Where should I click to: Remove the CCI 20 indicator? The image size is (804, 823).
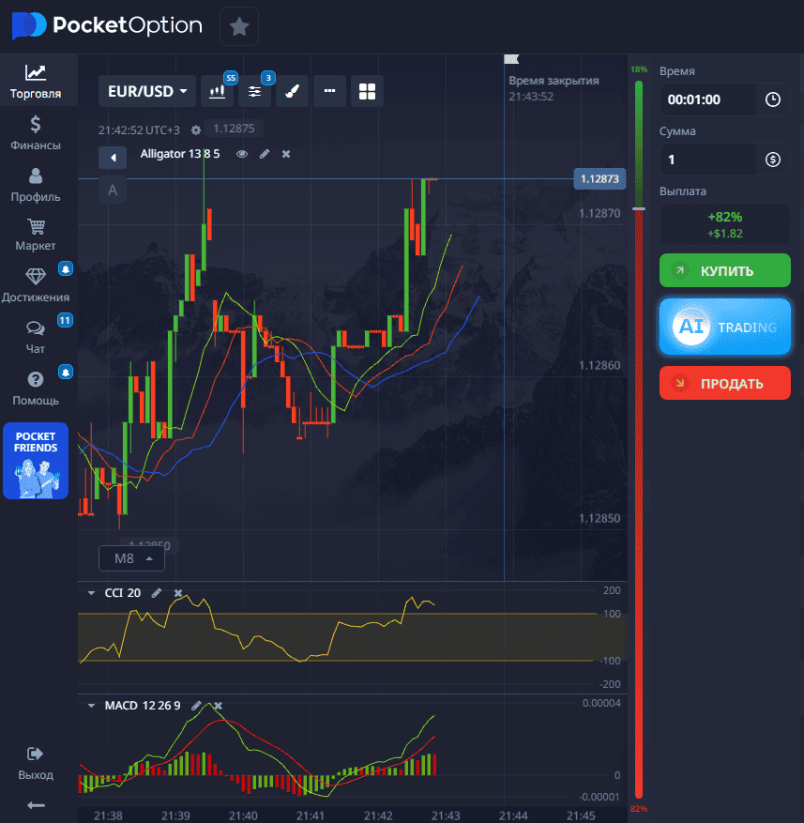[178, 593]
